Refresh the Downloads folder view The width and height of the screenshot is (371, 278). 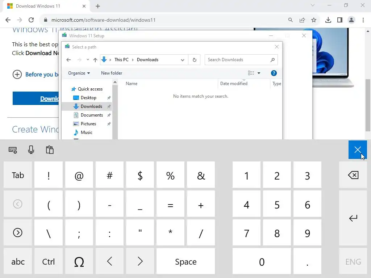[195, 60]
